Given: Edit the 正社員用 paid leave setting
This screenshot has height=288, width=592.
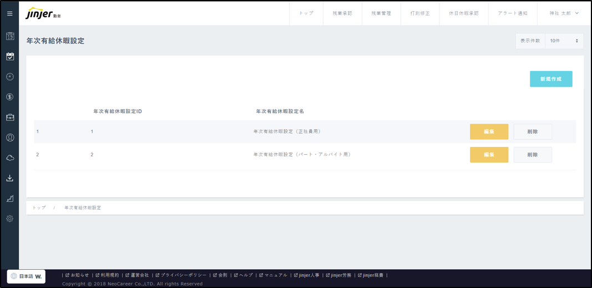Looking at the screenshot, I should tap(489, 132).
